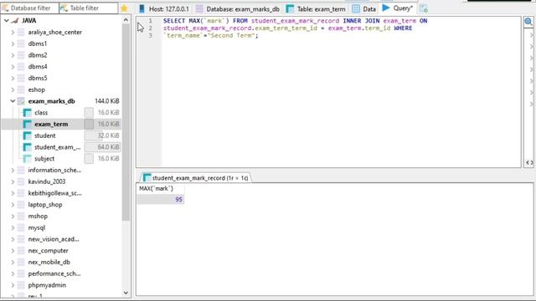Screen dimensions: 536x301
Task: Expand the performance_sch... database
Action: click(x=13, y=273)
